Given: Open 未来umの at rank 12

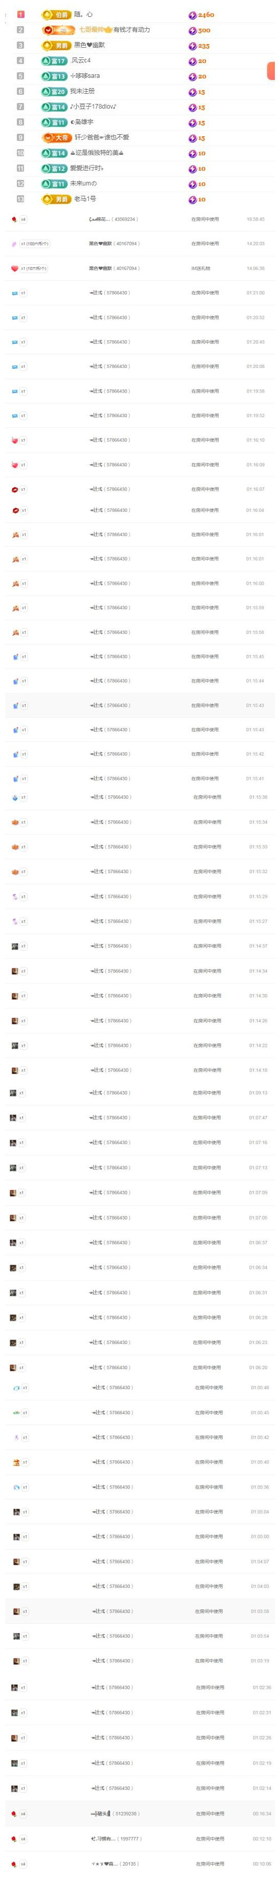Looking at the screenshot, I should 83,183.
